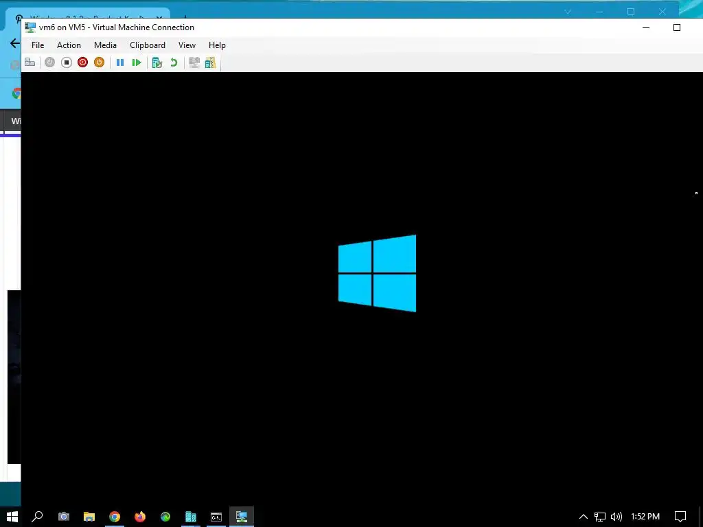Viewport: 703px width, 527px height.
Task: Click the last toolbar icon beside enhanced session
Action: point(210,62)
